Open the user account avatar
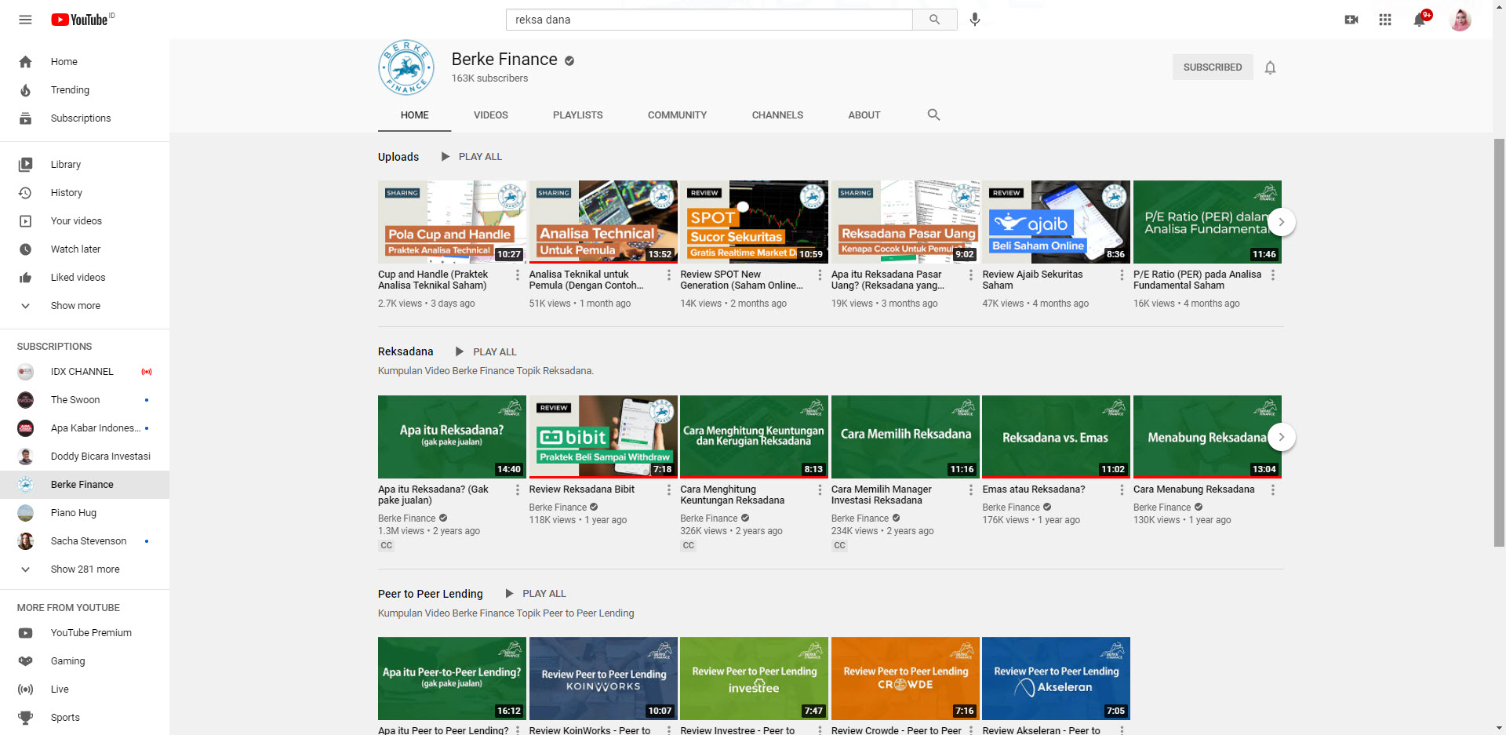Screen dimensions: 1506x735 1461,20
